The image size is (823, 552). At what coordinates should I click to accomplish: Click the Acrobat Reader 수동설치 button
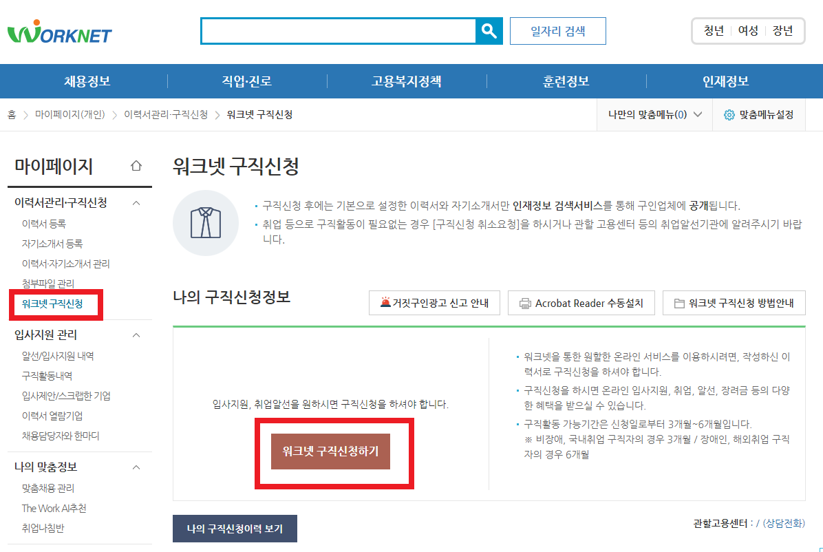[x=581, y=303]
